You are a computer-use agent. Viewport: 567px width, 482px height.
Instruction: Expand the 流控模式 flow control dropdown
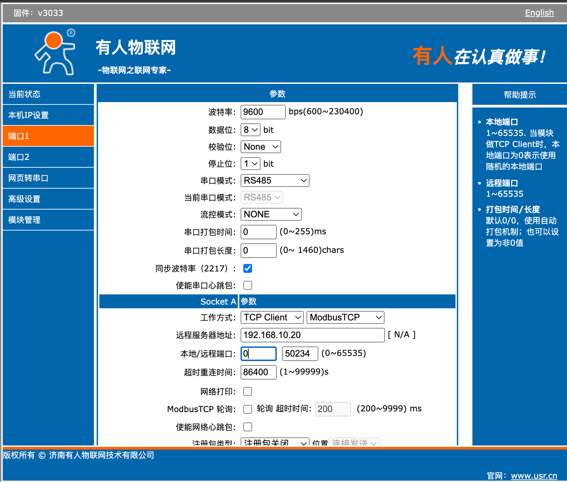point(270,214)
